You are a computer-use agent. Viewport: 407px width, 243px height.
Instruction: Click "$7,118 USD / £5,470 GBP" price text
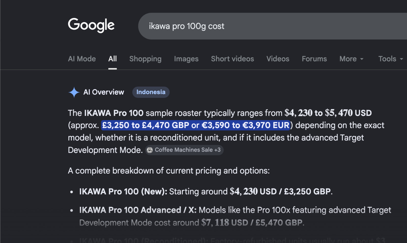[x=252, y=223]
